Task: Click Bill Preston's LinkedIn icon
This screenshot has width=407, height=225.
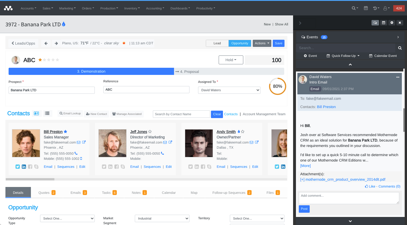Action: coord(24,167)
